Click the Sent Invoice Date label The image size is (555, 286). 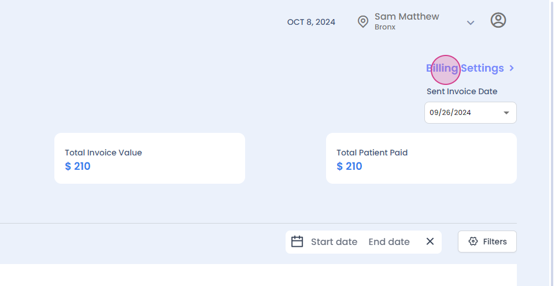pyautogui.click(x=462, y=91)
